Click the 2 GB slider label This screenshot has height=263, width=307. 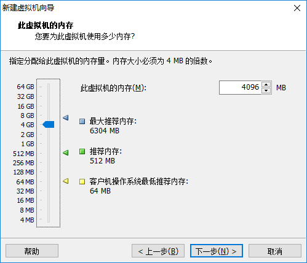coord(27,135)
